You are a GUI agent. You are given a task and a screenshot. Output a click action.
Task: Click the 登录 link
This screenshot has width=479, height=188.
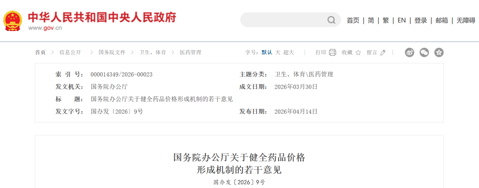point(420,20)
